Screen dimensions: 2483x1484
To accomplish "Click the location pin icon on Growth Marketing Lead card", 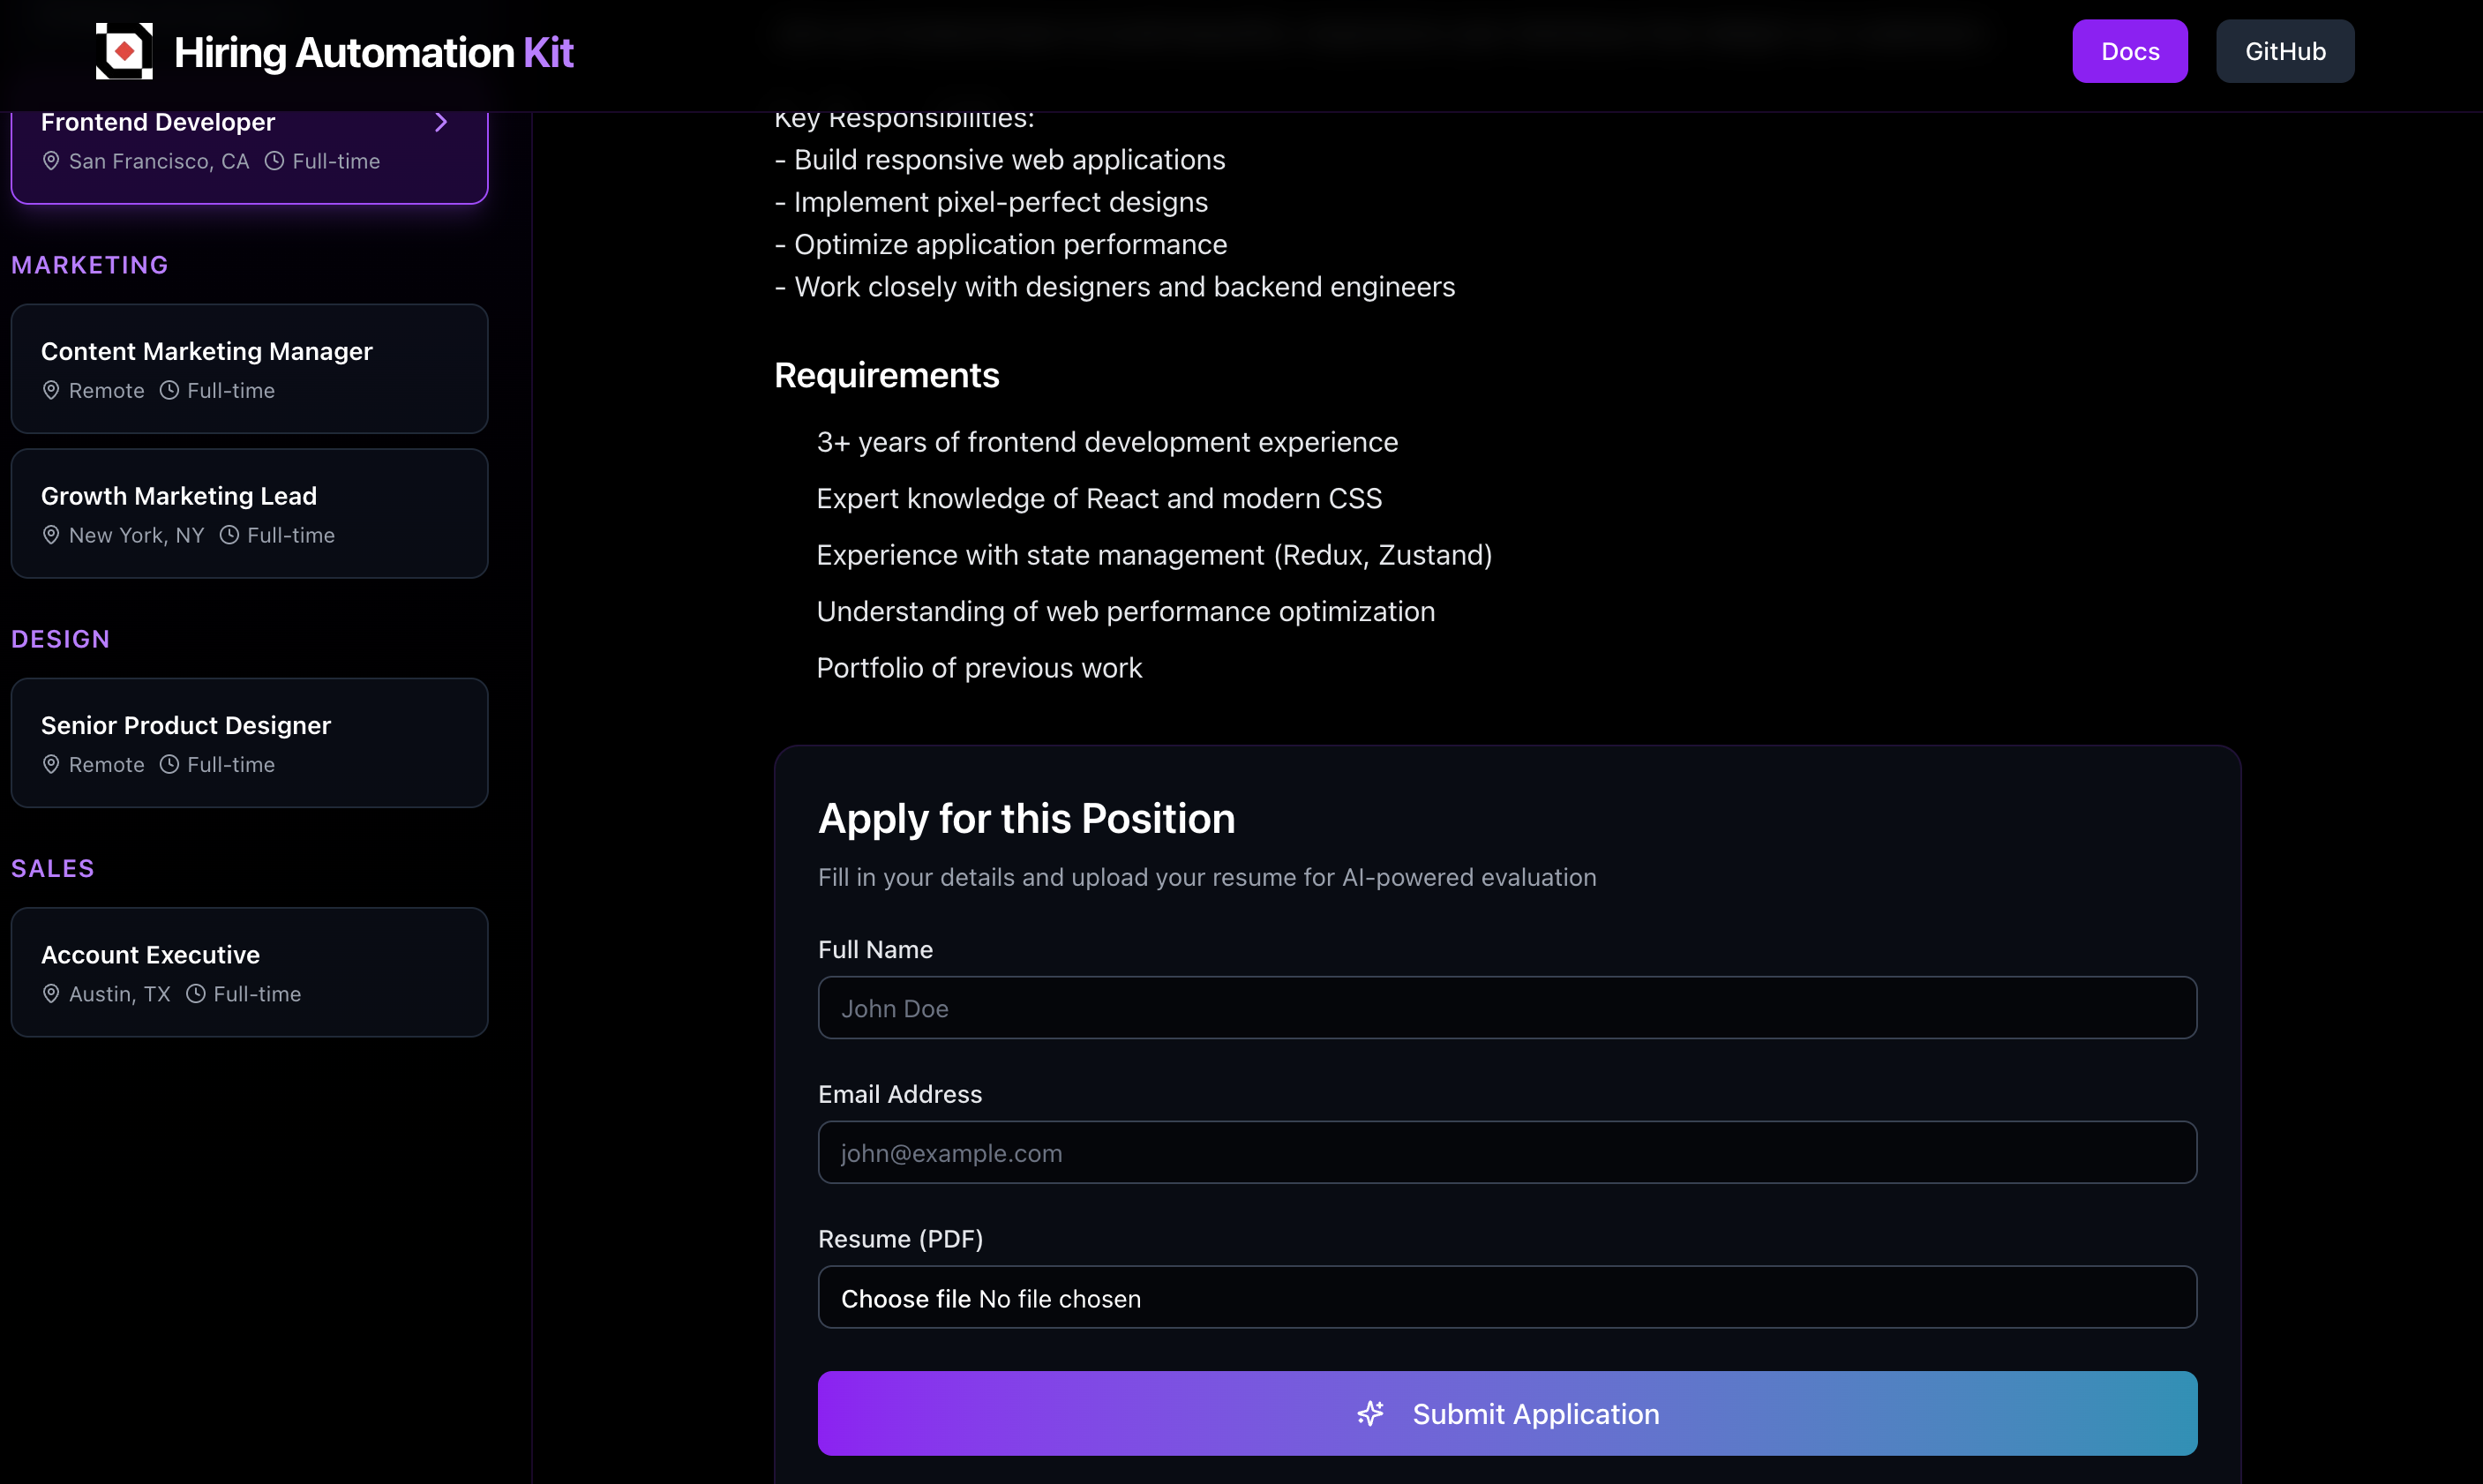I will tap(51, 535).
